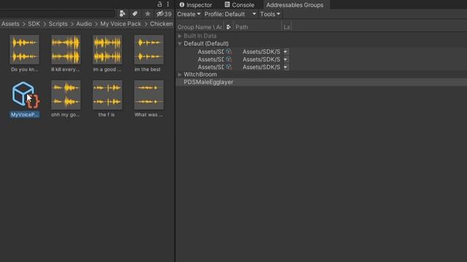Click the Labels column header
467x262 pixels.
click(x=287, y=27)
